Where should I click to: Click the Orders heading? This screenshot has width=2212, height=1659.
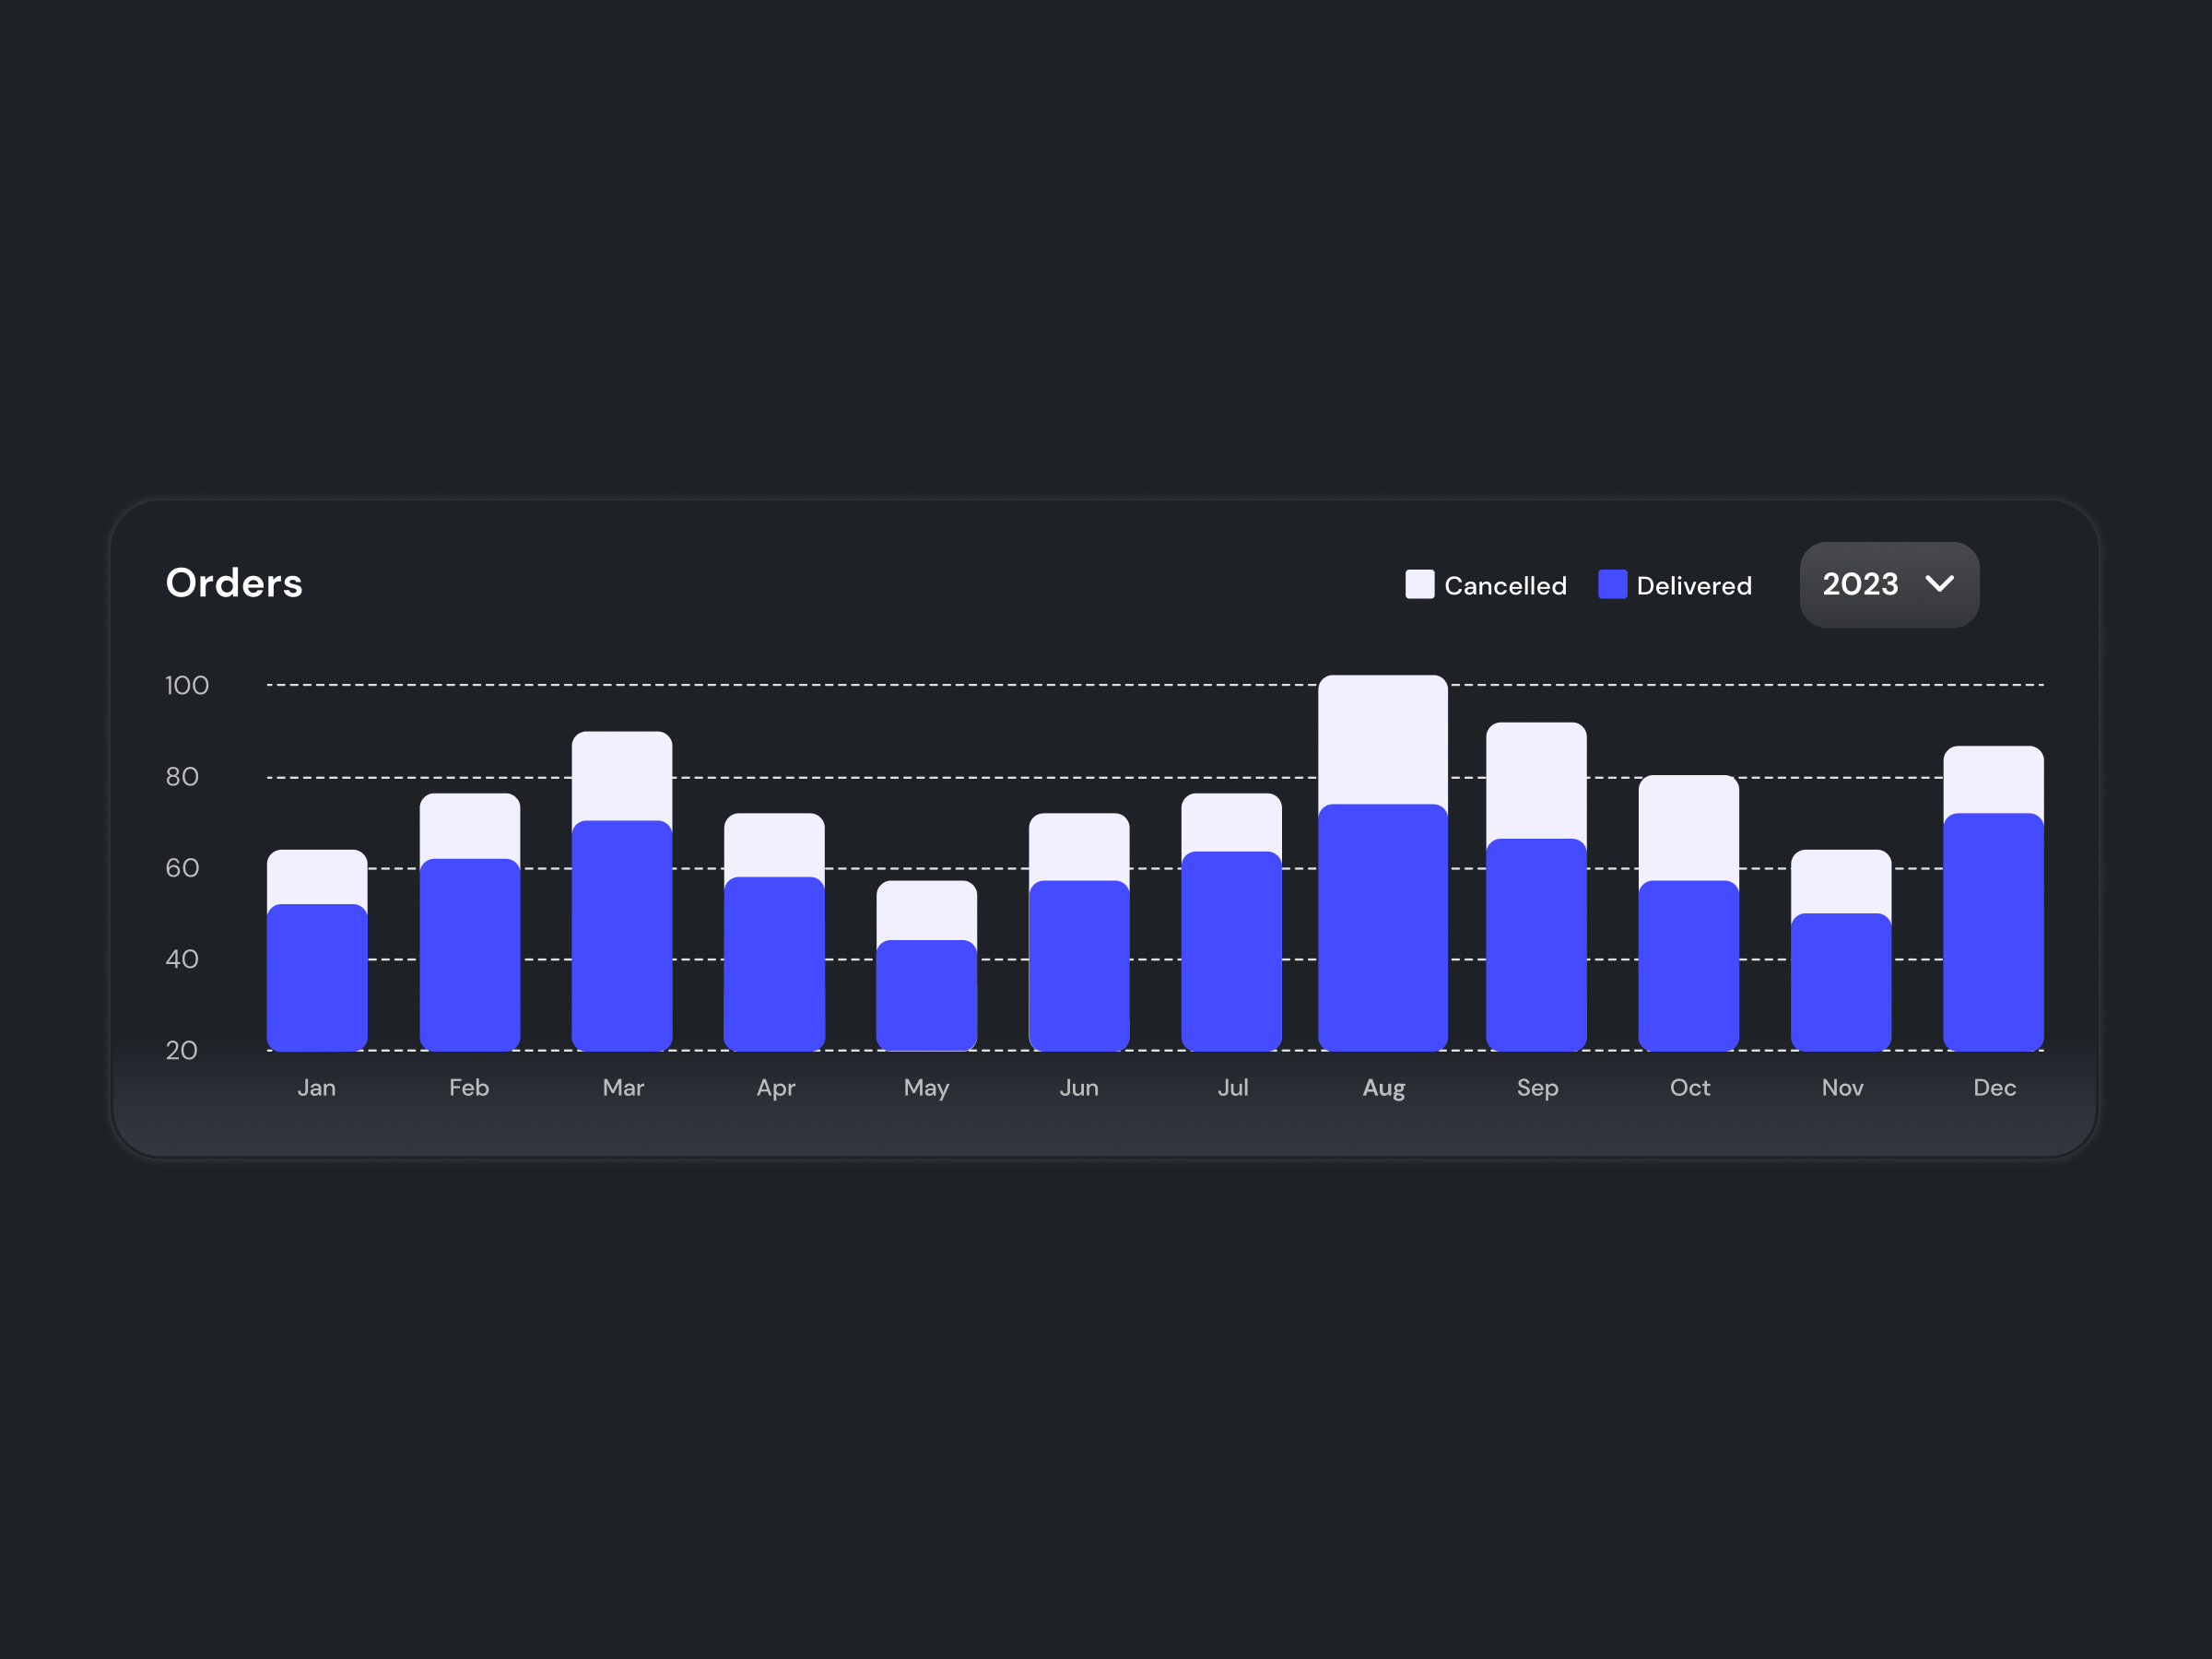pos(234,583)
